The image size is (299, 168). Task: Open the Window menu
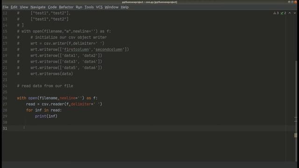[x=112, y=7]
